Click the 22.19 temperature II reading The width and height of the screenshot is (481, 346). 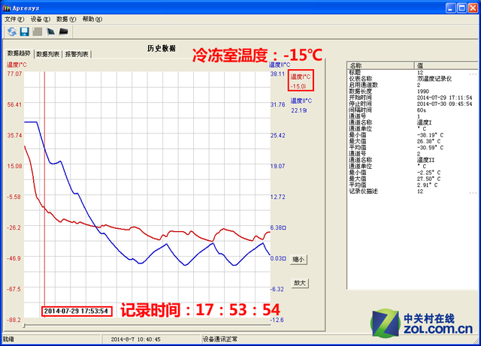[x=299, y=110]
